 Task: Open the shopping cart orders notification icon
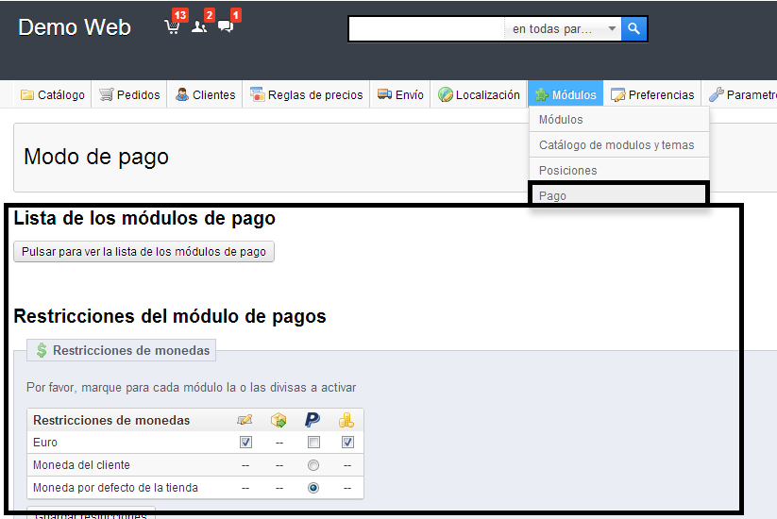pos(172,26)
